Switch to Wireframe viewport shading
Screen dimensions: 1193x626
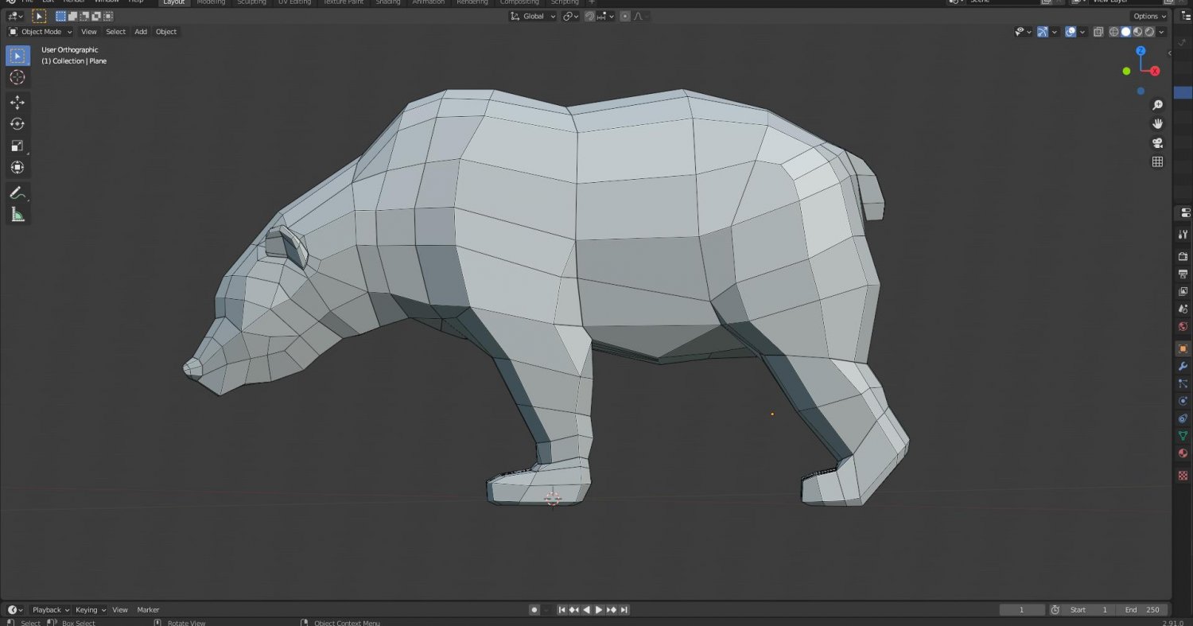tap(1113, 32)
